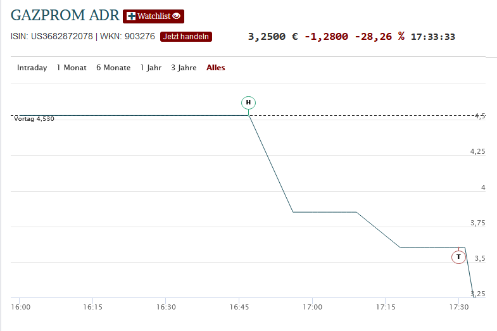Click the ISIN US3682872078 text
The height and width of the screenshot is (331, 497).
coord(52,37)
